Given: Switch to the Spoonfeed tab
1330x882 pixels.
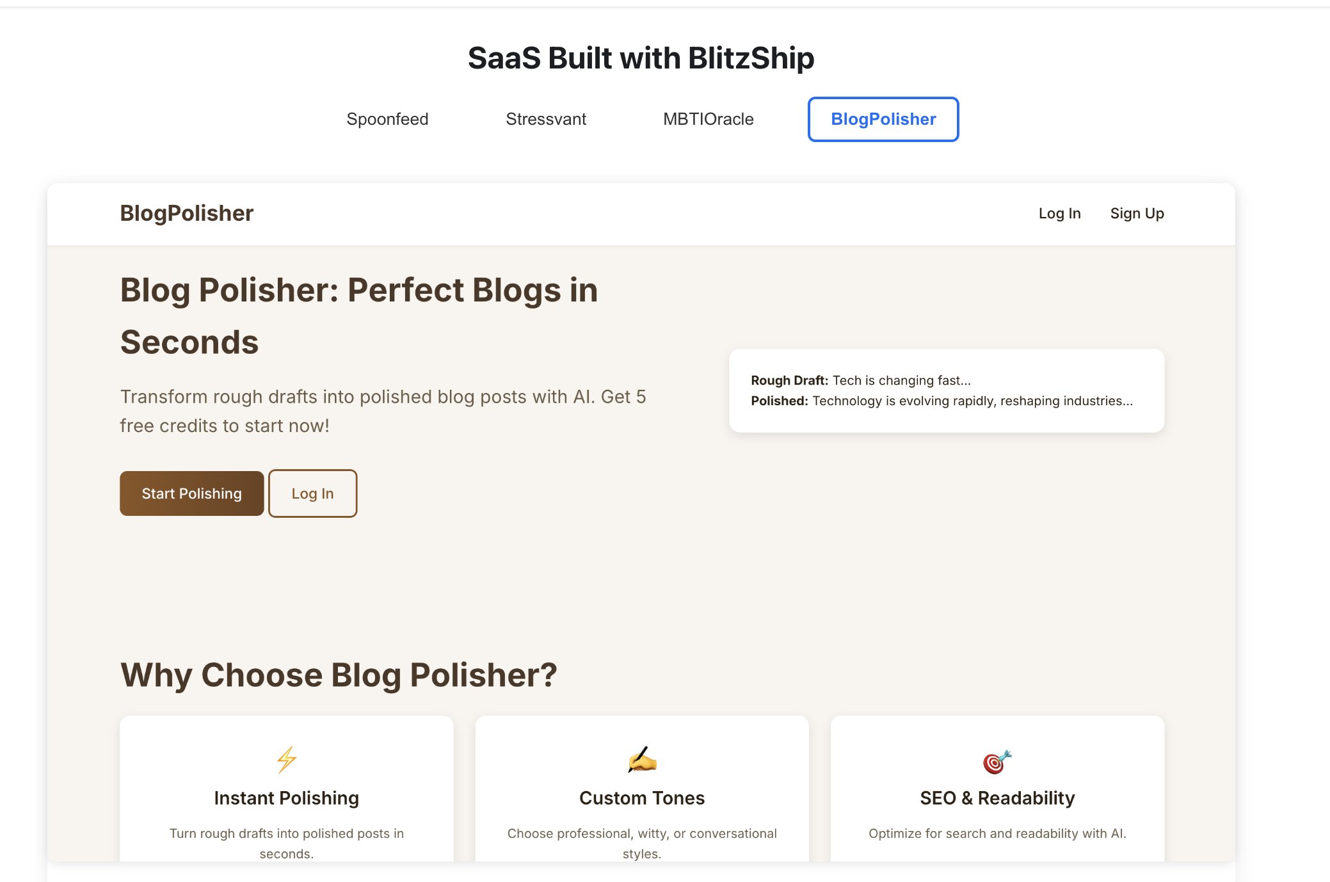Looking at the screenshot, I should (387, 119).
